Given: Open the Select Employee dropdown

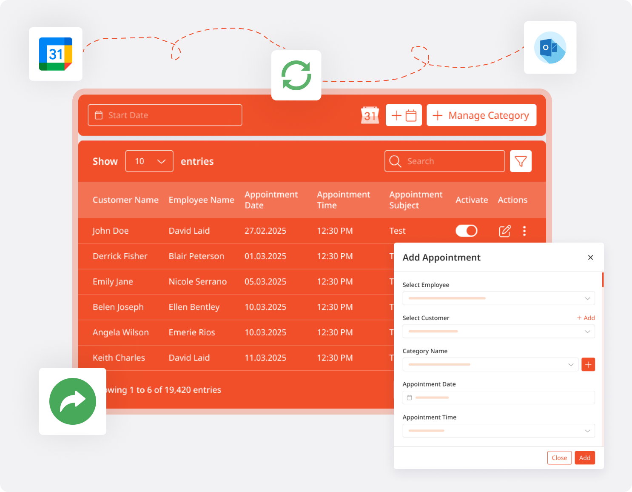Looking at the screenshot, I should point(498,298).
